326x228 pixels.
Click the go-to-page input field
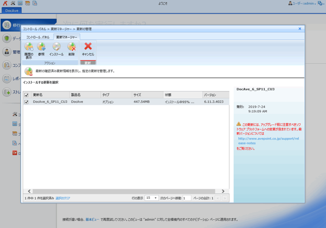(x=187, y=198)
